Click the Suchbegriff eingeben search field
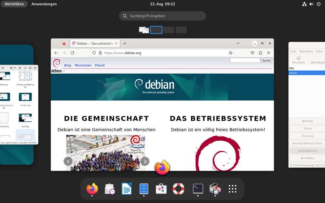This screenshot has height=203, width=325. tap(162, 16)
